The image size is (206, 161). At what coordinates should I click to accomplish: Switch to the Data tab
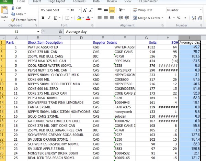point(96,1)
